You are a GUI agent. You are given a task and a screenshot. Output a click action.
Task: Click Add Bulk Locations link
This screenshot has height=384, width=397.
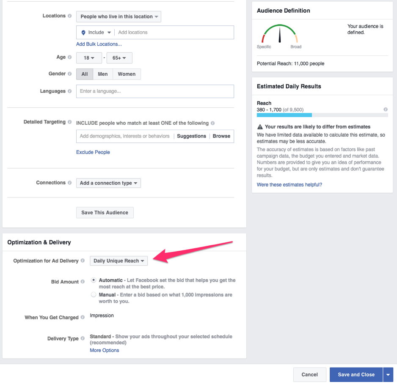tap(99, 44)
